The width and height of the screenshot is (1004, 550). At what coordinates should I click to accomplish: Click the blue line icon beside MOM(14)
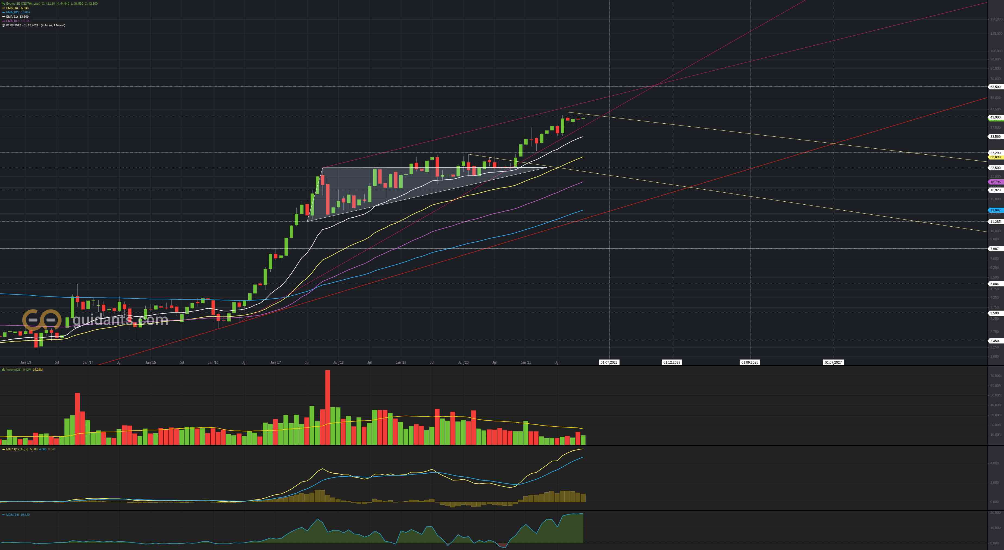(4, 514)
